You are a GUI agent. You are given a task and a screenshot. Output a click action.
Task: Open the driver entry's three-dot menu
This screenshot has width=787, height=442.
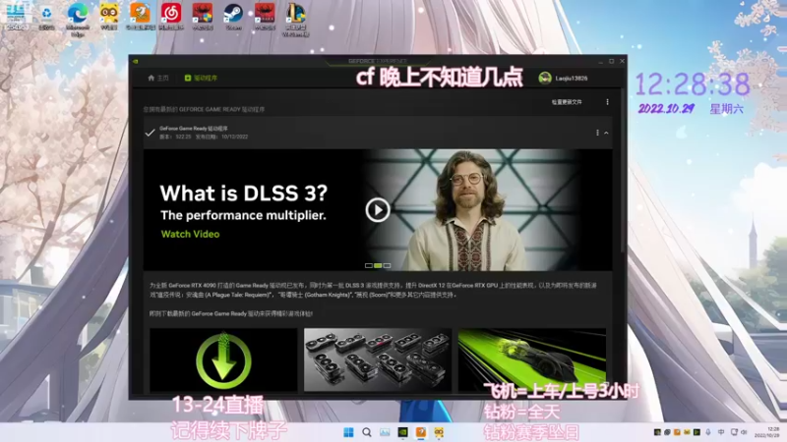click(597, 133)
